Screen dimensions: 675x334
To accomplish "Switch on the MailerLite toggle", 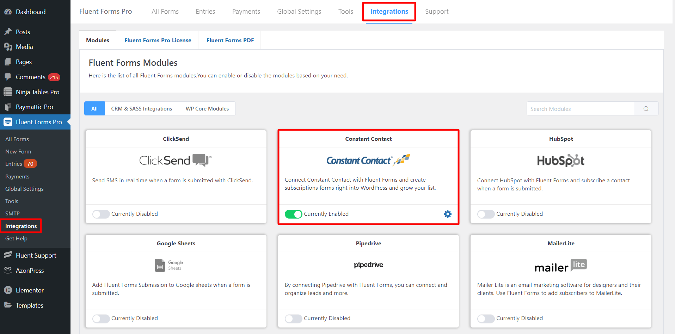I will click(x=486, y=319).
